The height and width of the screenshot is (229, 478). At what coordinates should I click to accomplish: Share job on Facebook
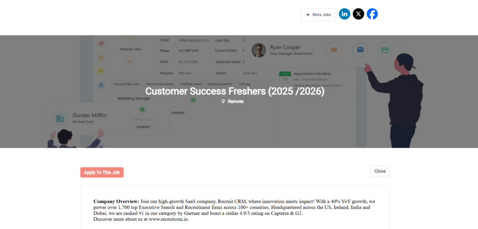372,14
